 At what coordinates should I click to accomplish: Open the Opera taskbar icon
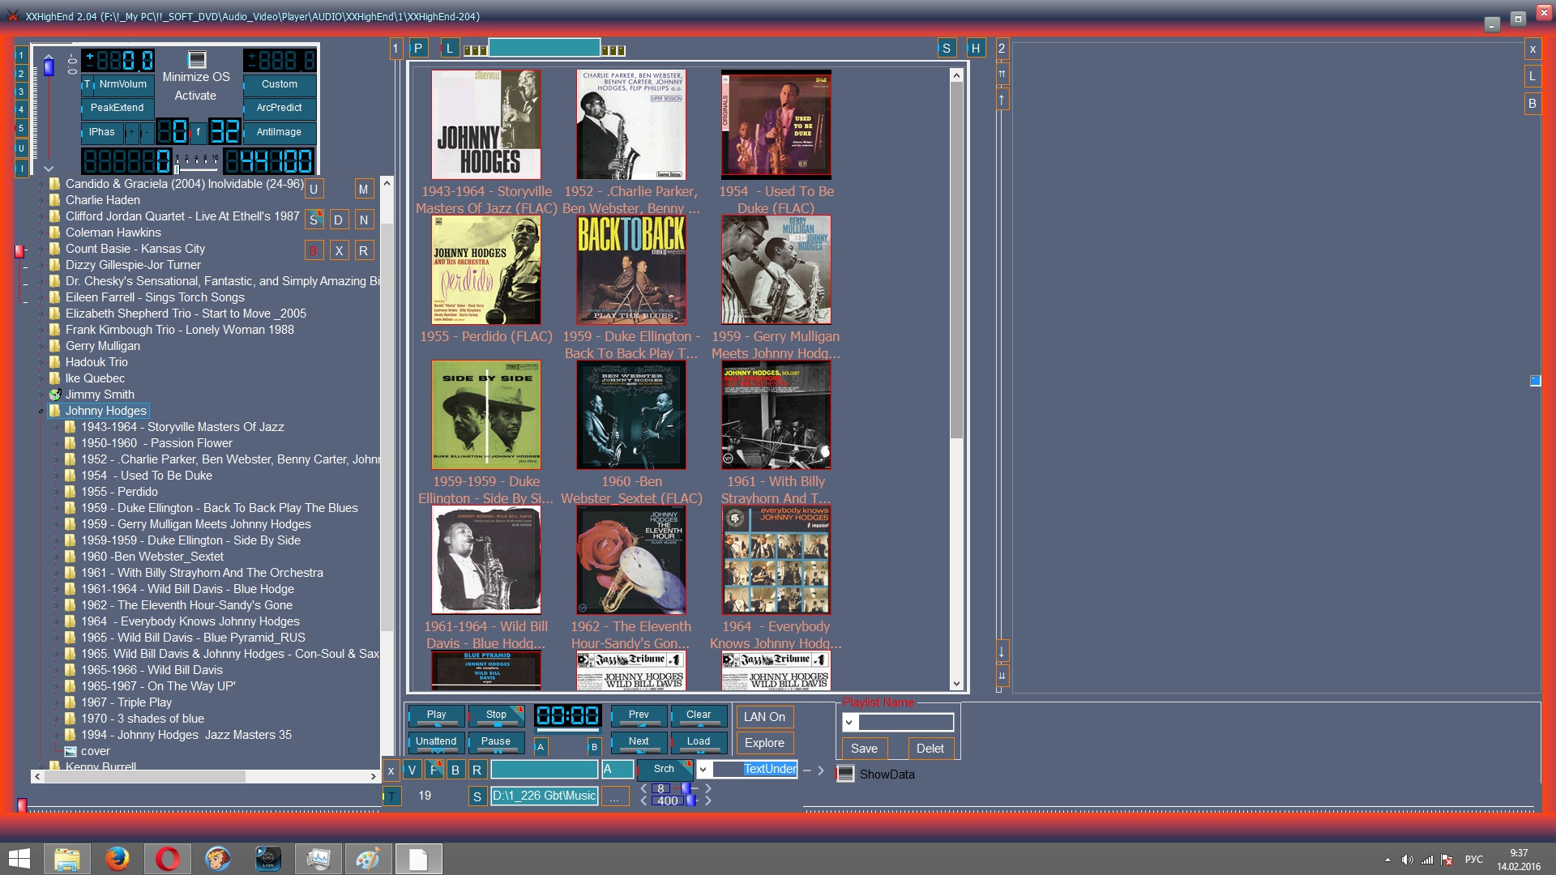(168, 858)
